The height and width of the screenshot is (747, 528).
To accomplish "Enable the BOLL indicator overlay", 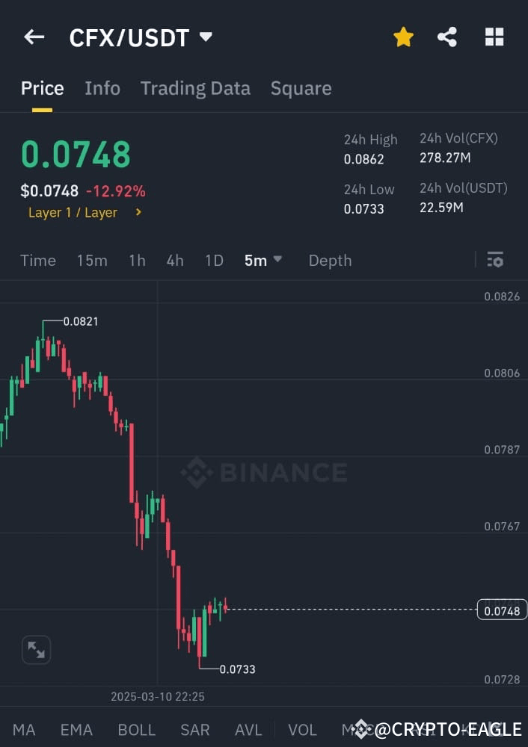I will point(136,730).
